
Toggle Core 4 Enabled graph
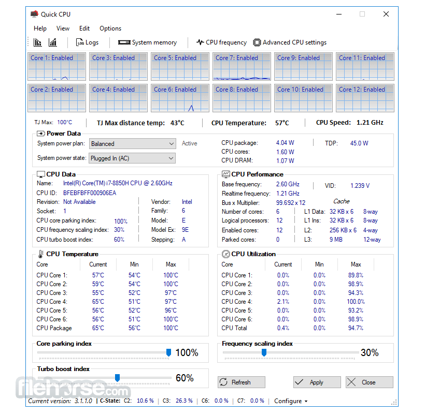[x=119, y=98]
